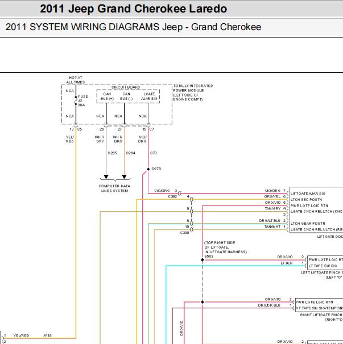Click the "TOP RIGHT SIDE OF LIFTGATE" location note
This screenshot has width=343, height=344.
point(226,247)
